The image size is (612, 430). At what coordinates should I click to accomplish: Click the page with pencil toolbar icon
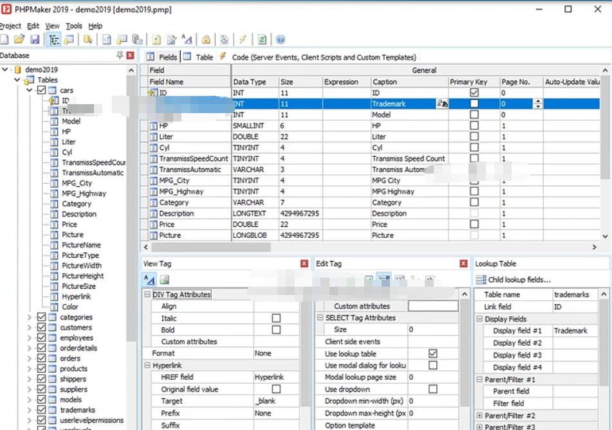coord(171,39)
